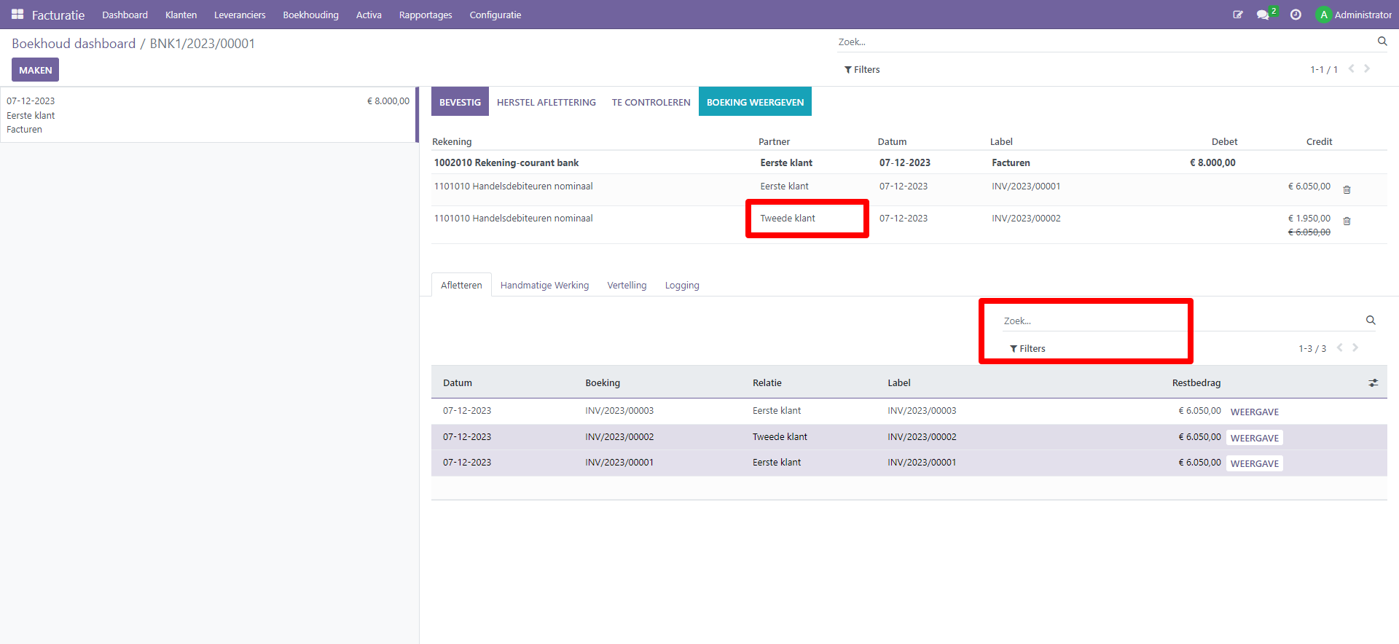Viewport: 1399px width, 644px height.
Task: Delete the INV/2023/00002 line with trash icon
Action: [x=1347, y=221]
